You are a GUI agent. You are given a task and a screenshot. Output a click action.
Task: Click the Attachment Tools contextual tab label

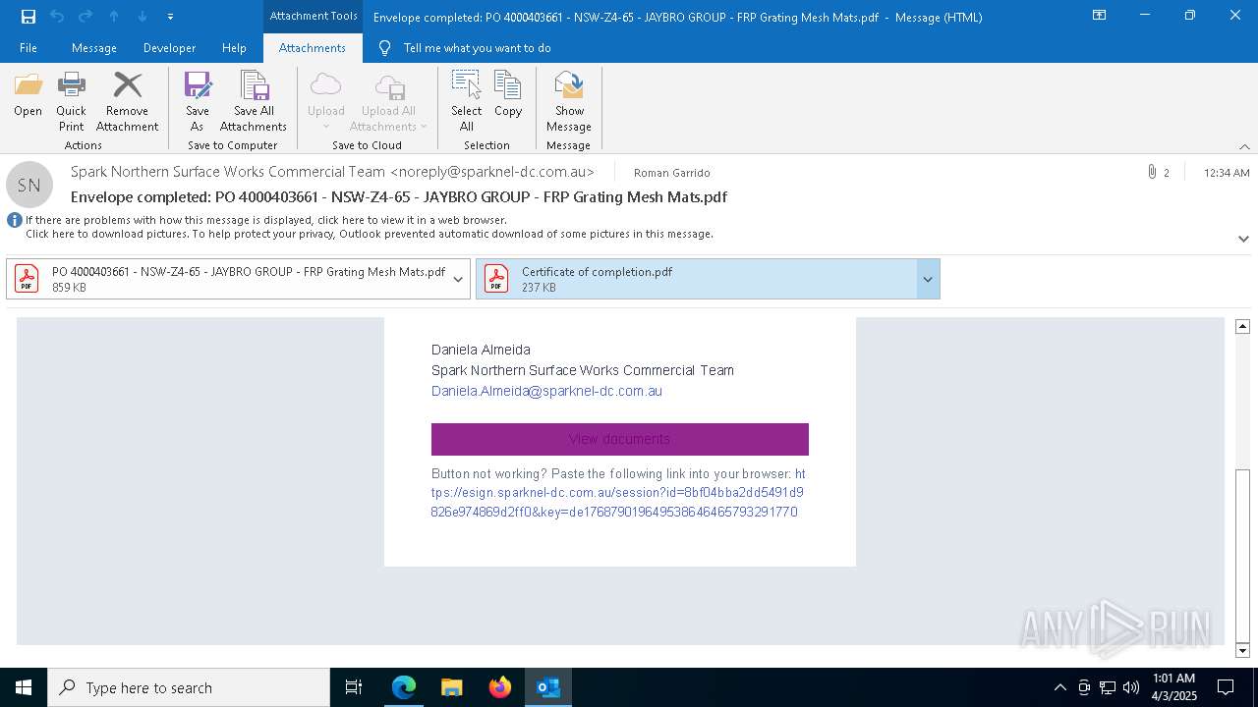coord(314,16)
